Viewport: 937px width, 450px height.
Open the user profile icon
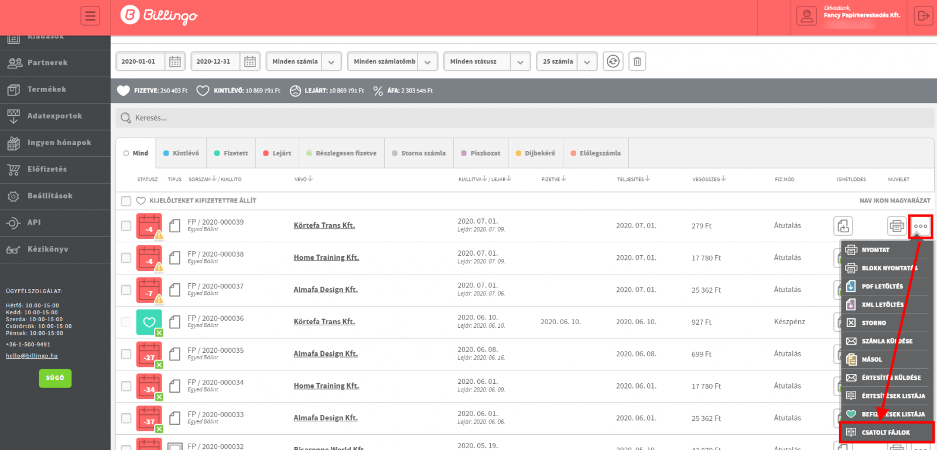point(806,16)
